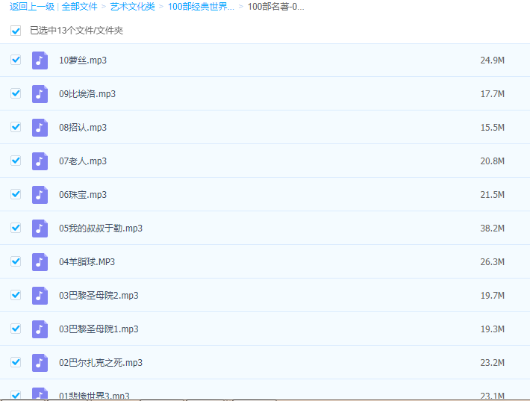This screenshot has height=401, width=530.
Task: Uncheck the checkbox for 10萝丝.mp3
Action: coord(16,60)
